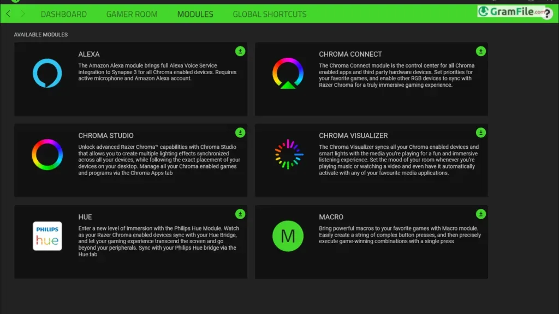Open the Global Shortcuts tab
This screenshot has width=559, height=314.
pyautogui.click(x=270, y=14)
